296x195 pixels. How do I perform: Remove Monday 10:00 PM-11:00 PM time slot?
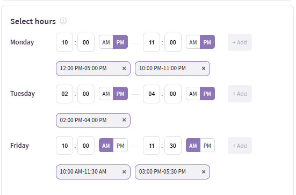(x=204, y=69)
